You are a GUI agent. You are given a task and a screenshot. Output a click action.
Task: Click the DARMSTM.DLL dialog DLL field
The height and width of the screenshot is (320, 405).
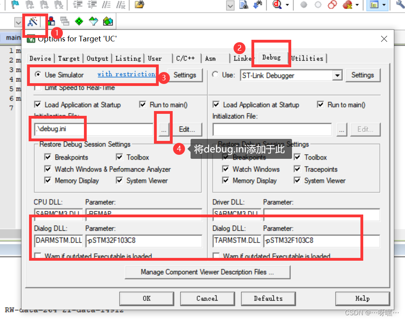pyautogui.click(x=58, y=241)
